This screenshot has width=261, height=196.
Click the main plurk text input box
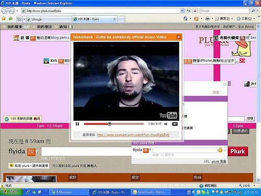click(86, 152)
